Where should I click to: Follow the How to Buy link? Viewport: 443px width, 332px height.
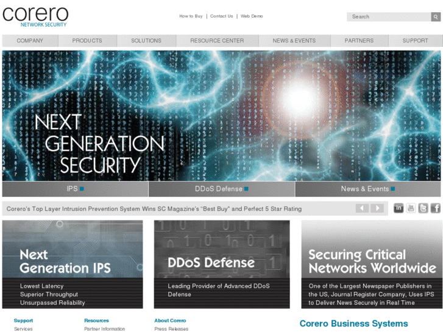click(191, 16)
